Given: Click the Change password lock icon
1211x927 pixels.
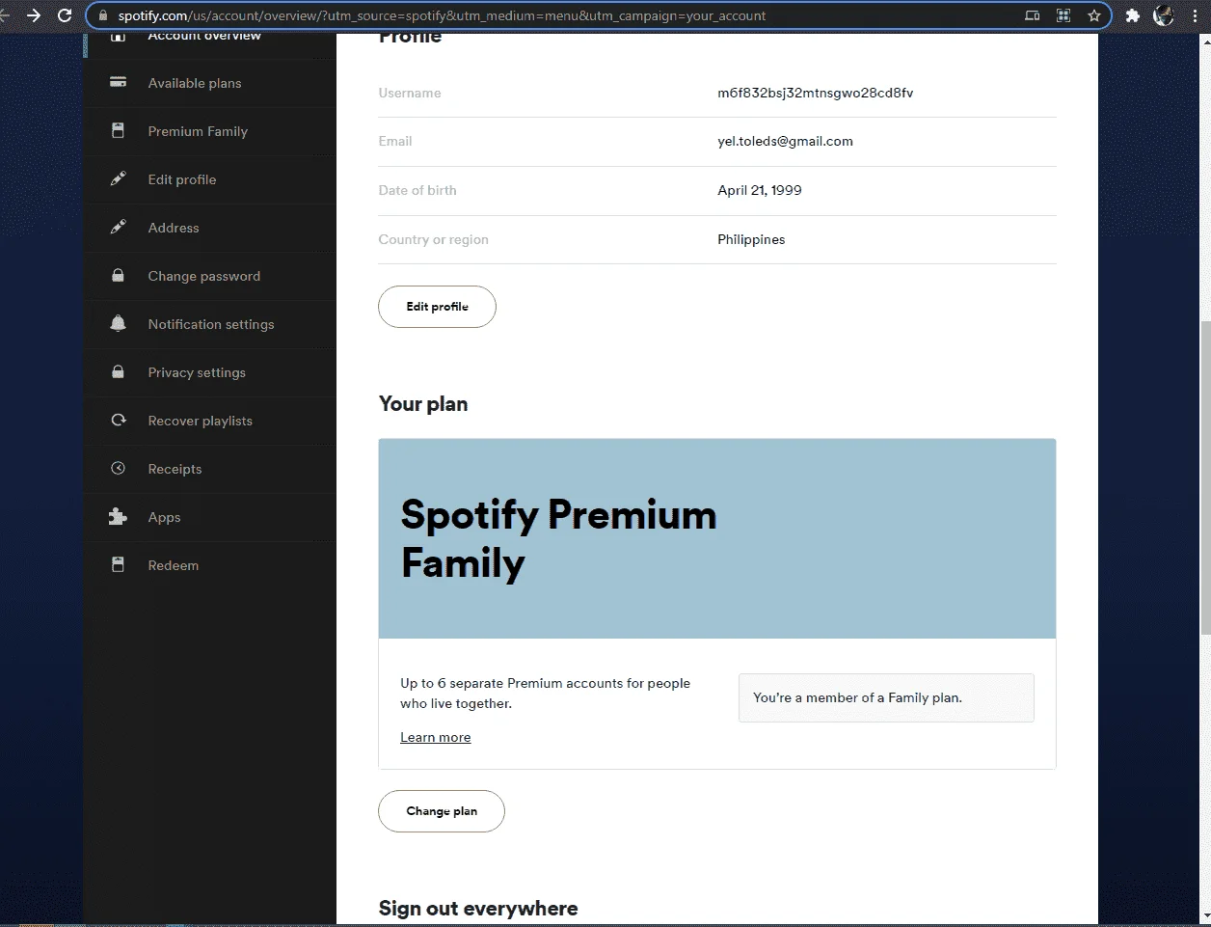Looking at the screenshot, I should click(x=118, y=276).
